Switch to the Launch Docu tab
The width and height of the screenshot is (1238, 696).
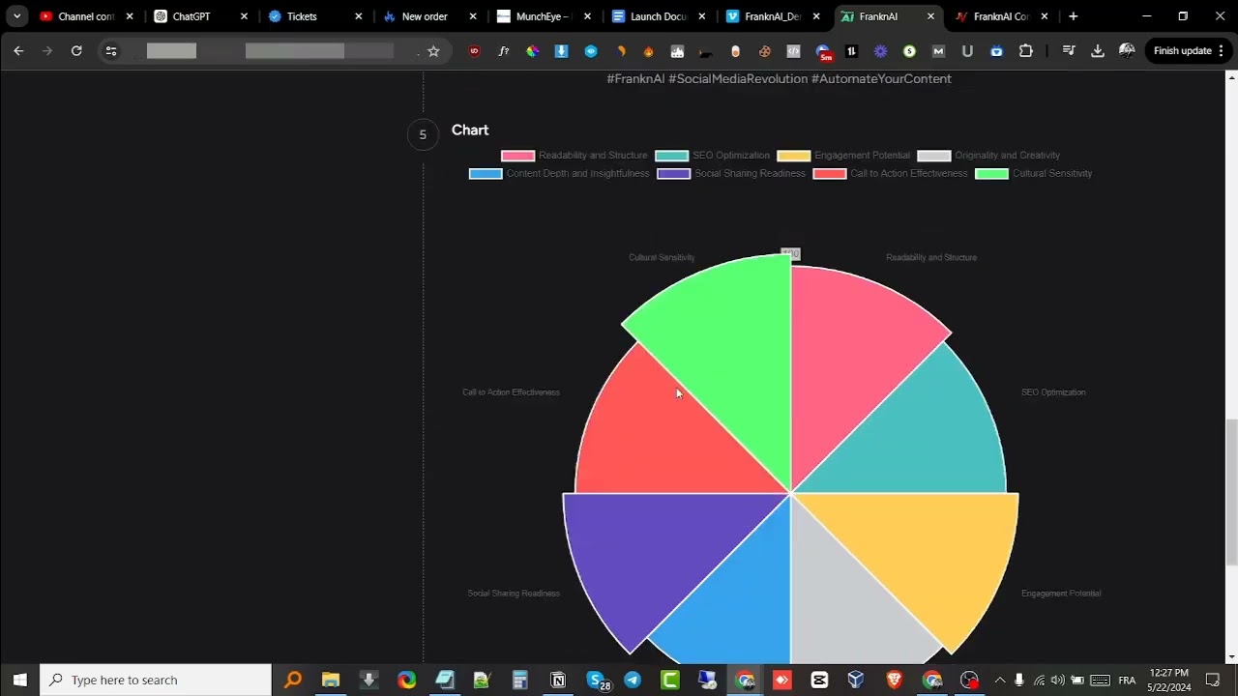(x=658, y=16)
